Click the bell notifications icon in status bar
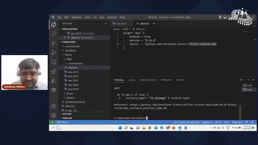Image resolution: width=258 pixels, height=145 pixels. 252,122
